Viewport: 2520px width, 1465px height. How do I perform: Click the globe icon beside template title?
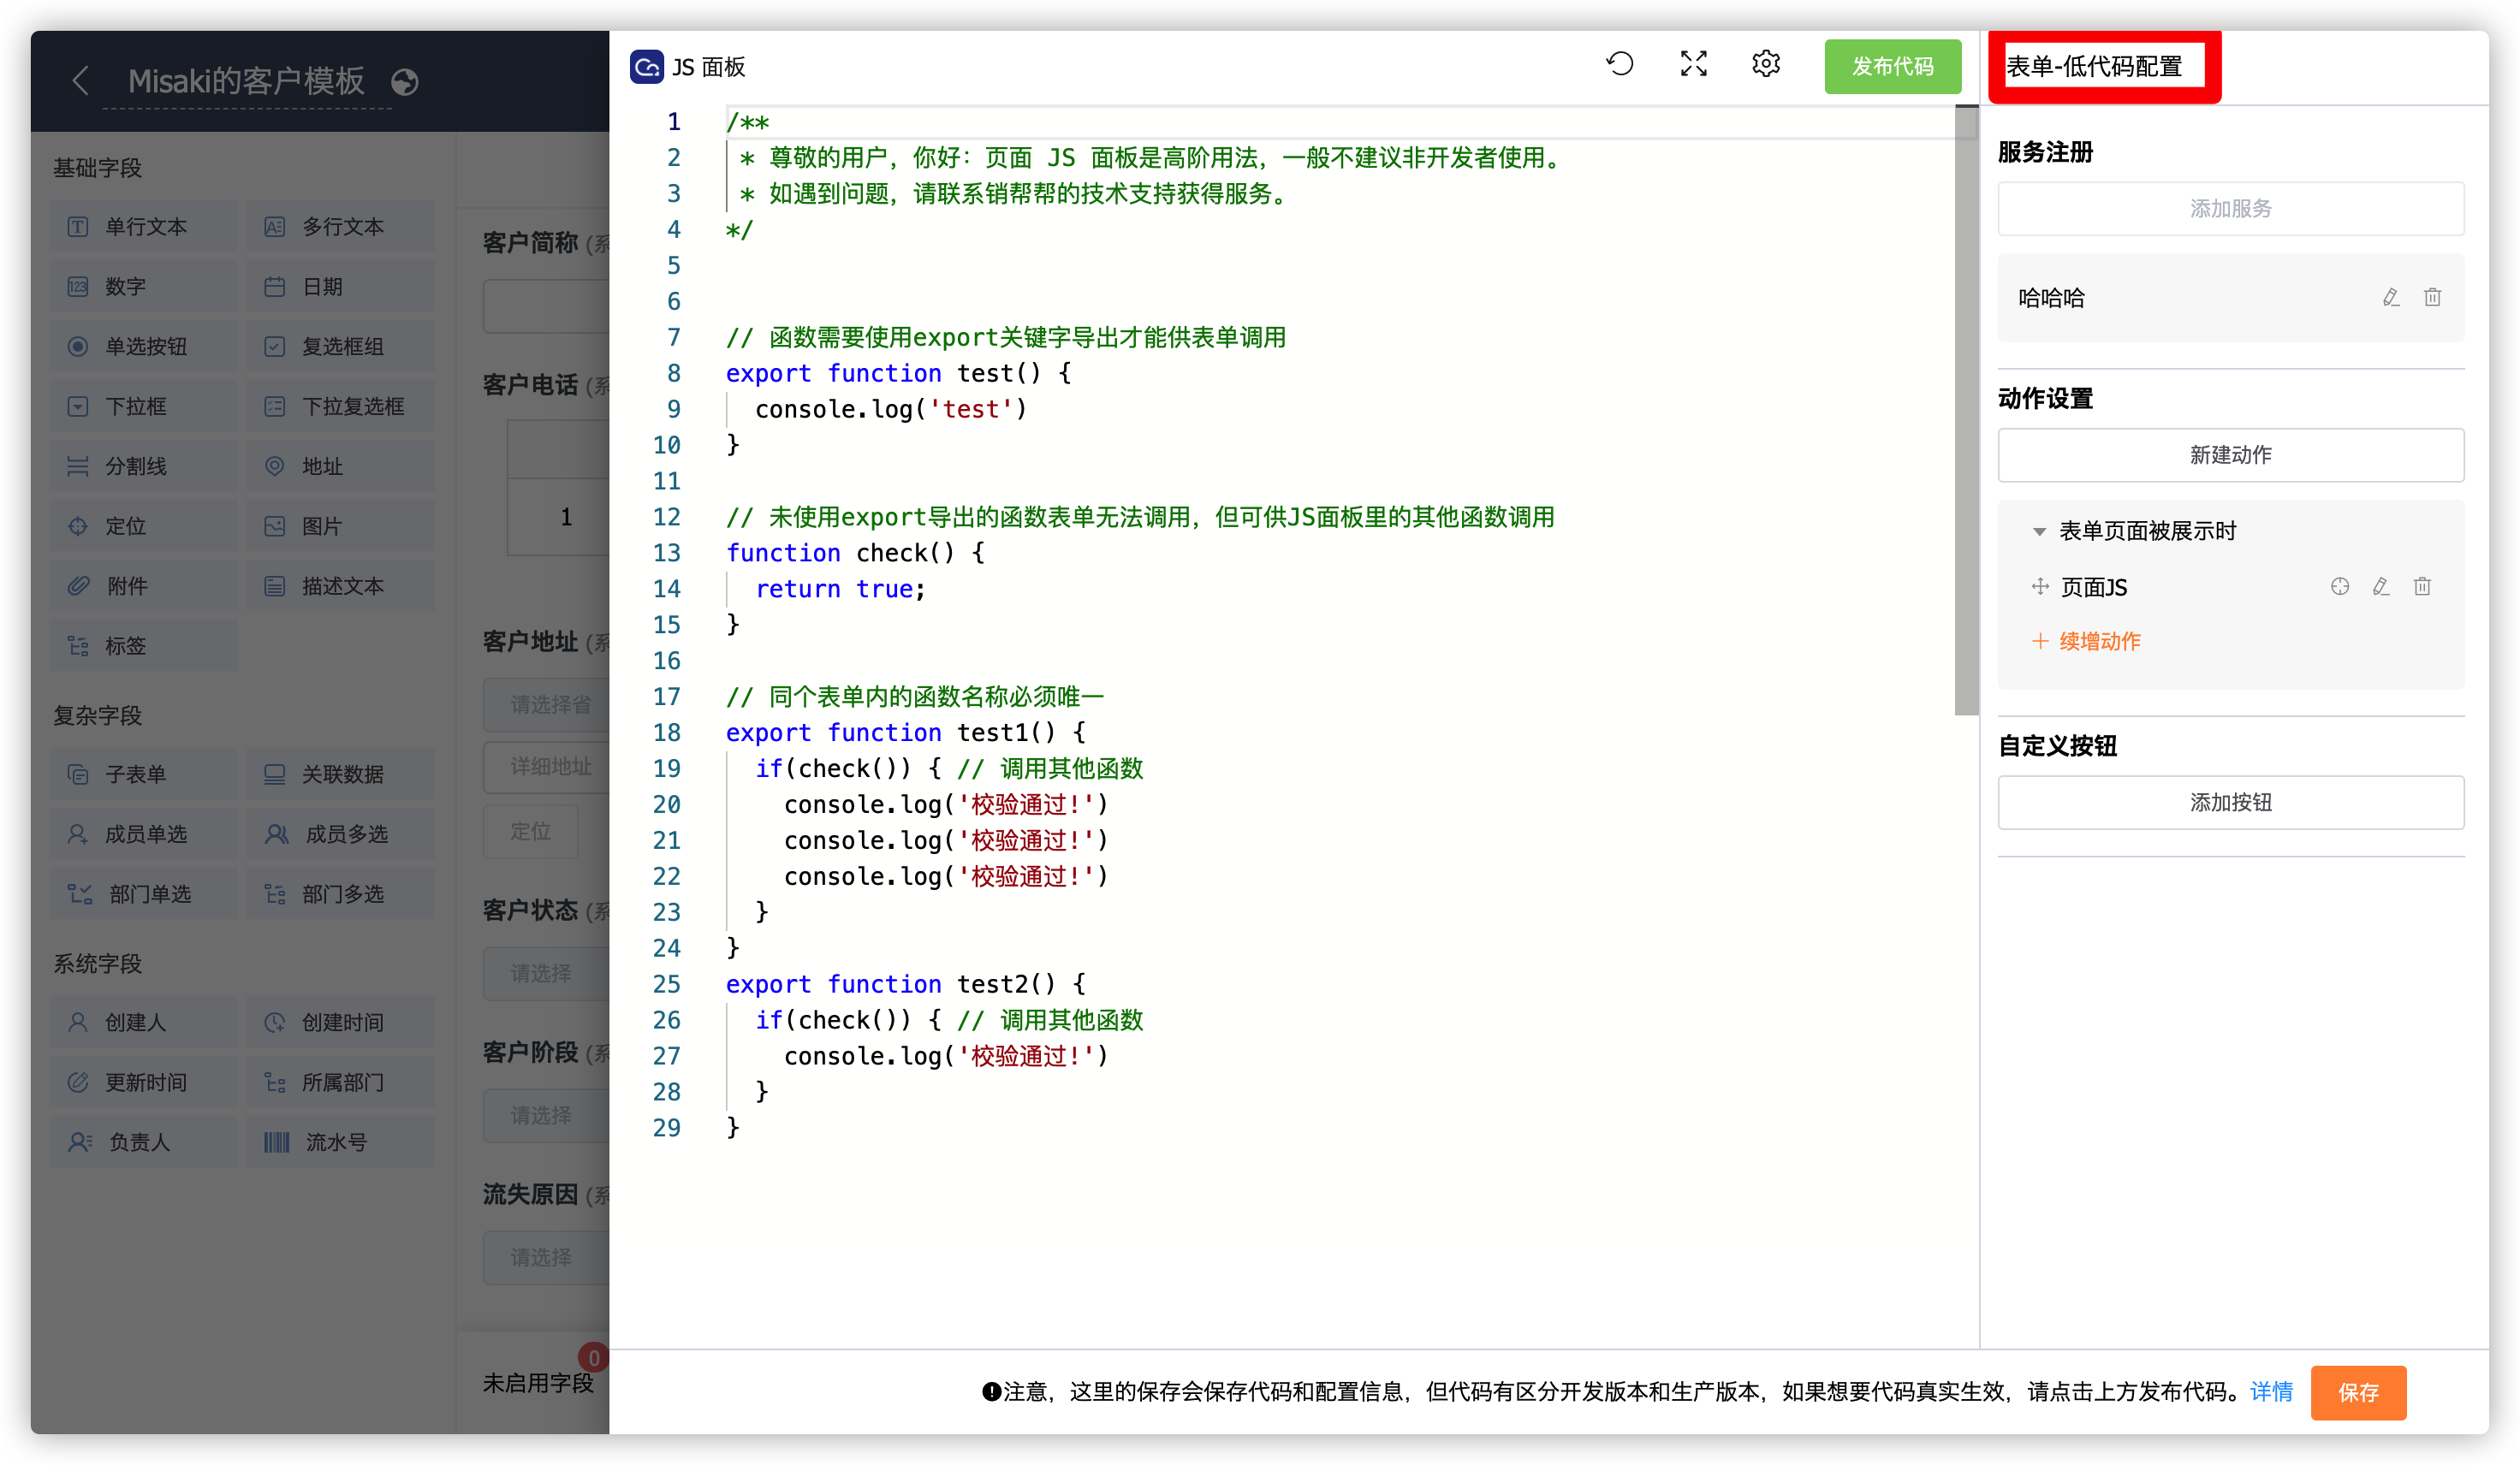(x=404, y=82)
